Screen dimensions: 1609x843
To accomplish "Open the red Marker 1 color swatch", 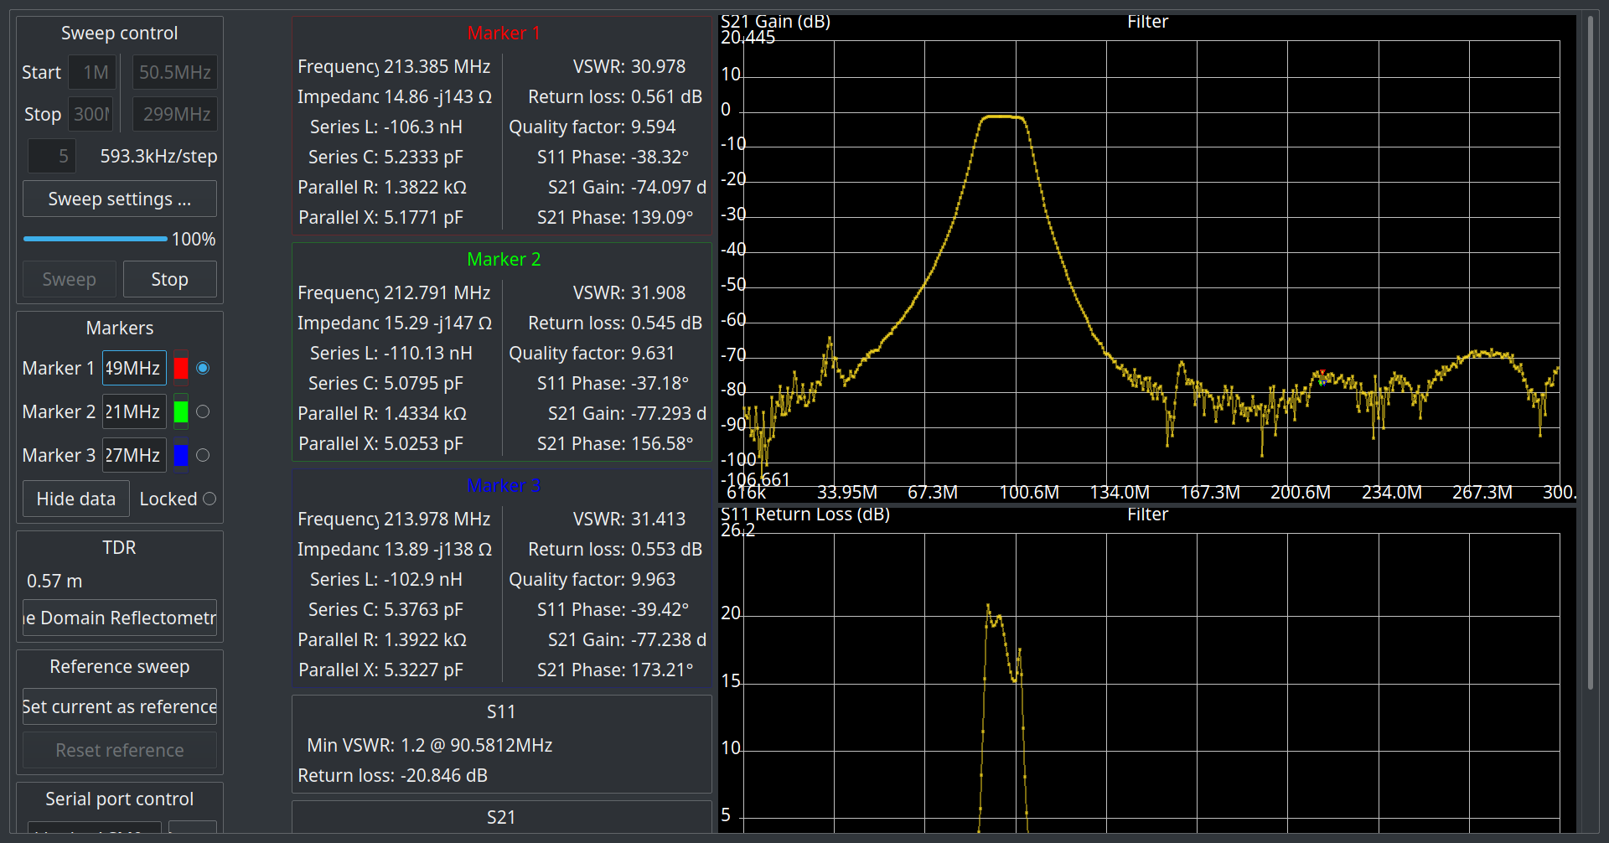I will click(180, 368).
